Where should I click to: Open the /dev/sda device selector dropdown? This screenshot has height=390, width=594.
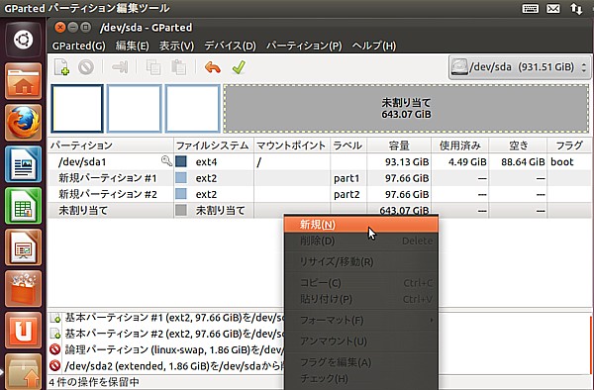point(519,67)
